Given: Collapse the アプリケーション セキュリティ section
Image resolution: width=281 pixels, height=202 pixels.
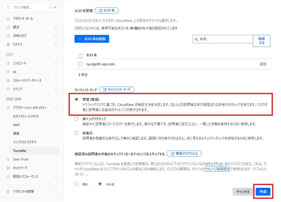Looking at the screenshot, I should [56, 108].
